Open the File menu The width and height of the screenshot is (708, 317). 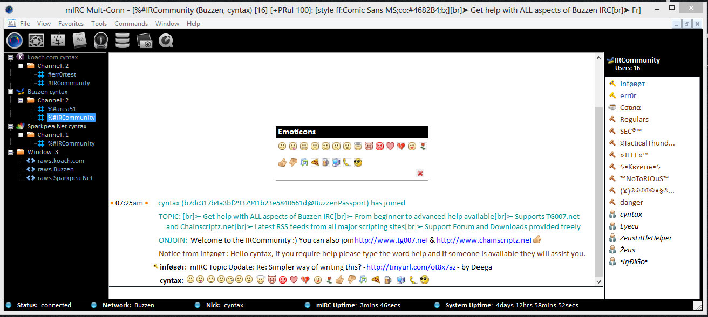[x=25, y=24]
